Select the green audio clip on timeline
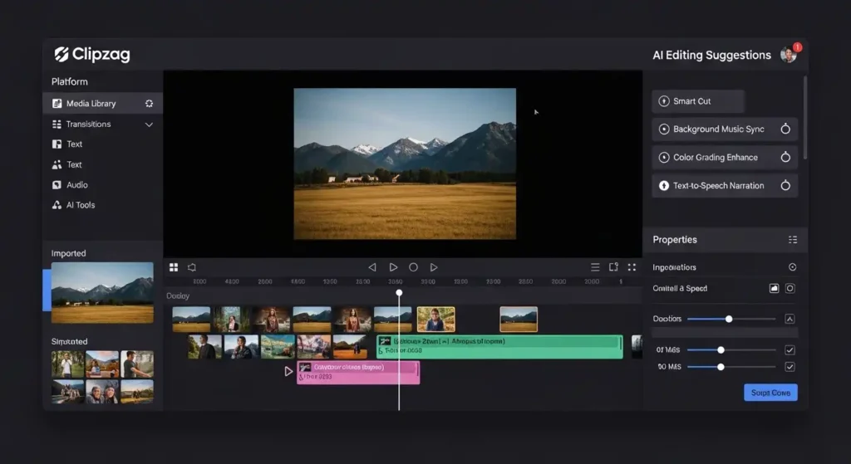 coord(499,346)
